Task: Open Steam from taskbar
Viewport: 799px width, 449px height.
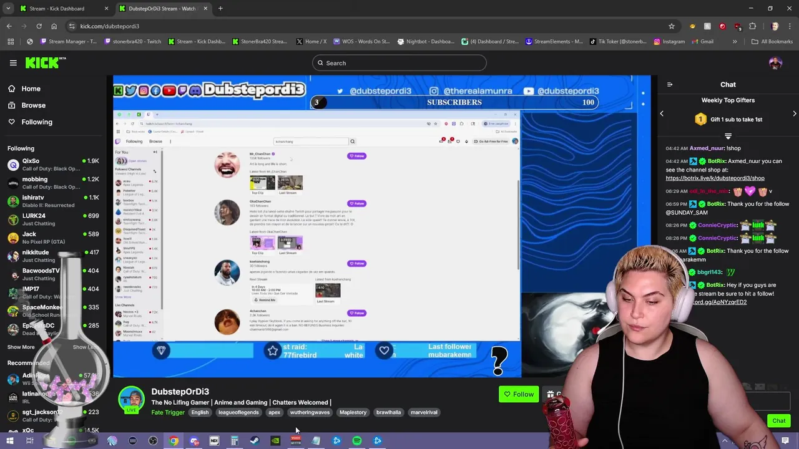Action: (255, 441)
